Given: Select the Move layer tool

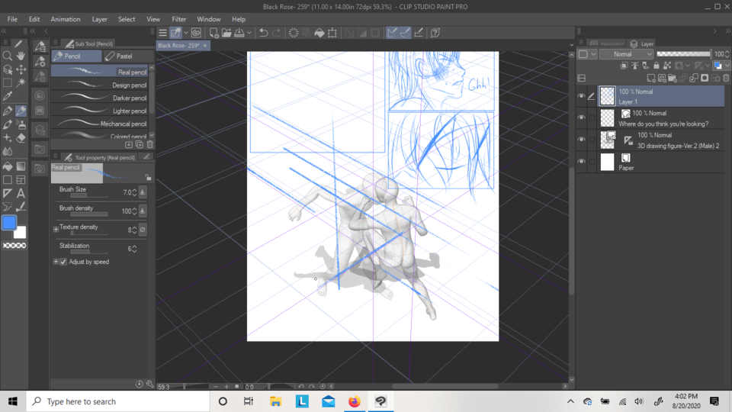Looking at the screenshot, I should [21, 69].
